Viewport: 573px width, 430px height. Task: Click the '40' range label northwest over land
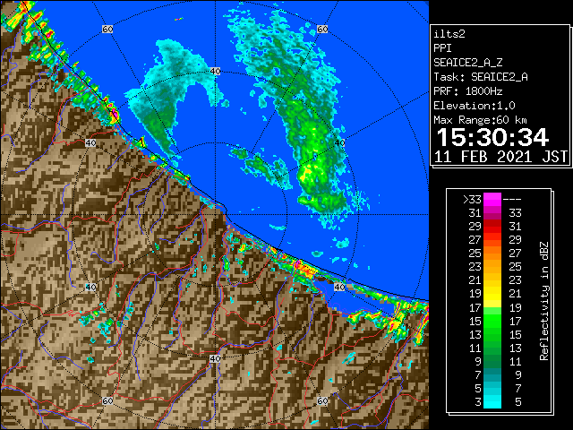click(x=90, y=143)
